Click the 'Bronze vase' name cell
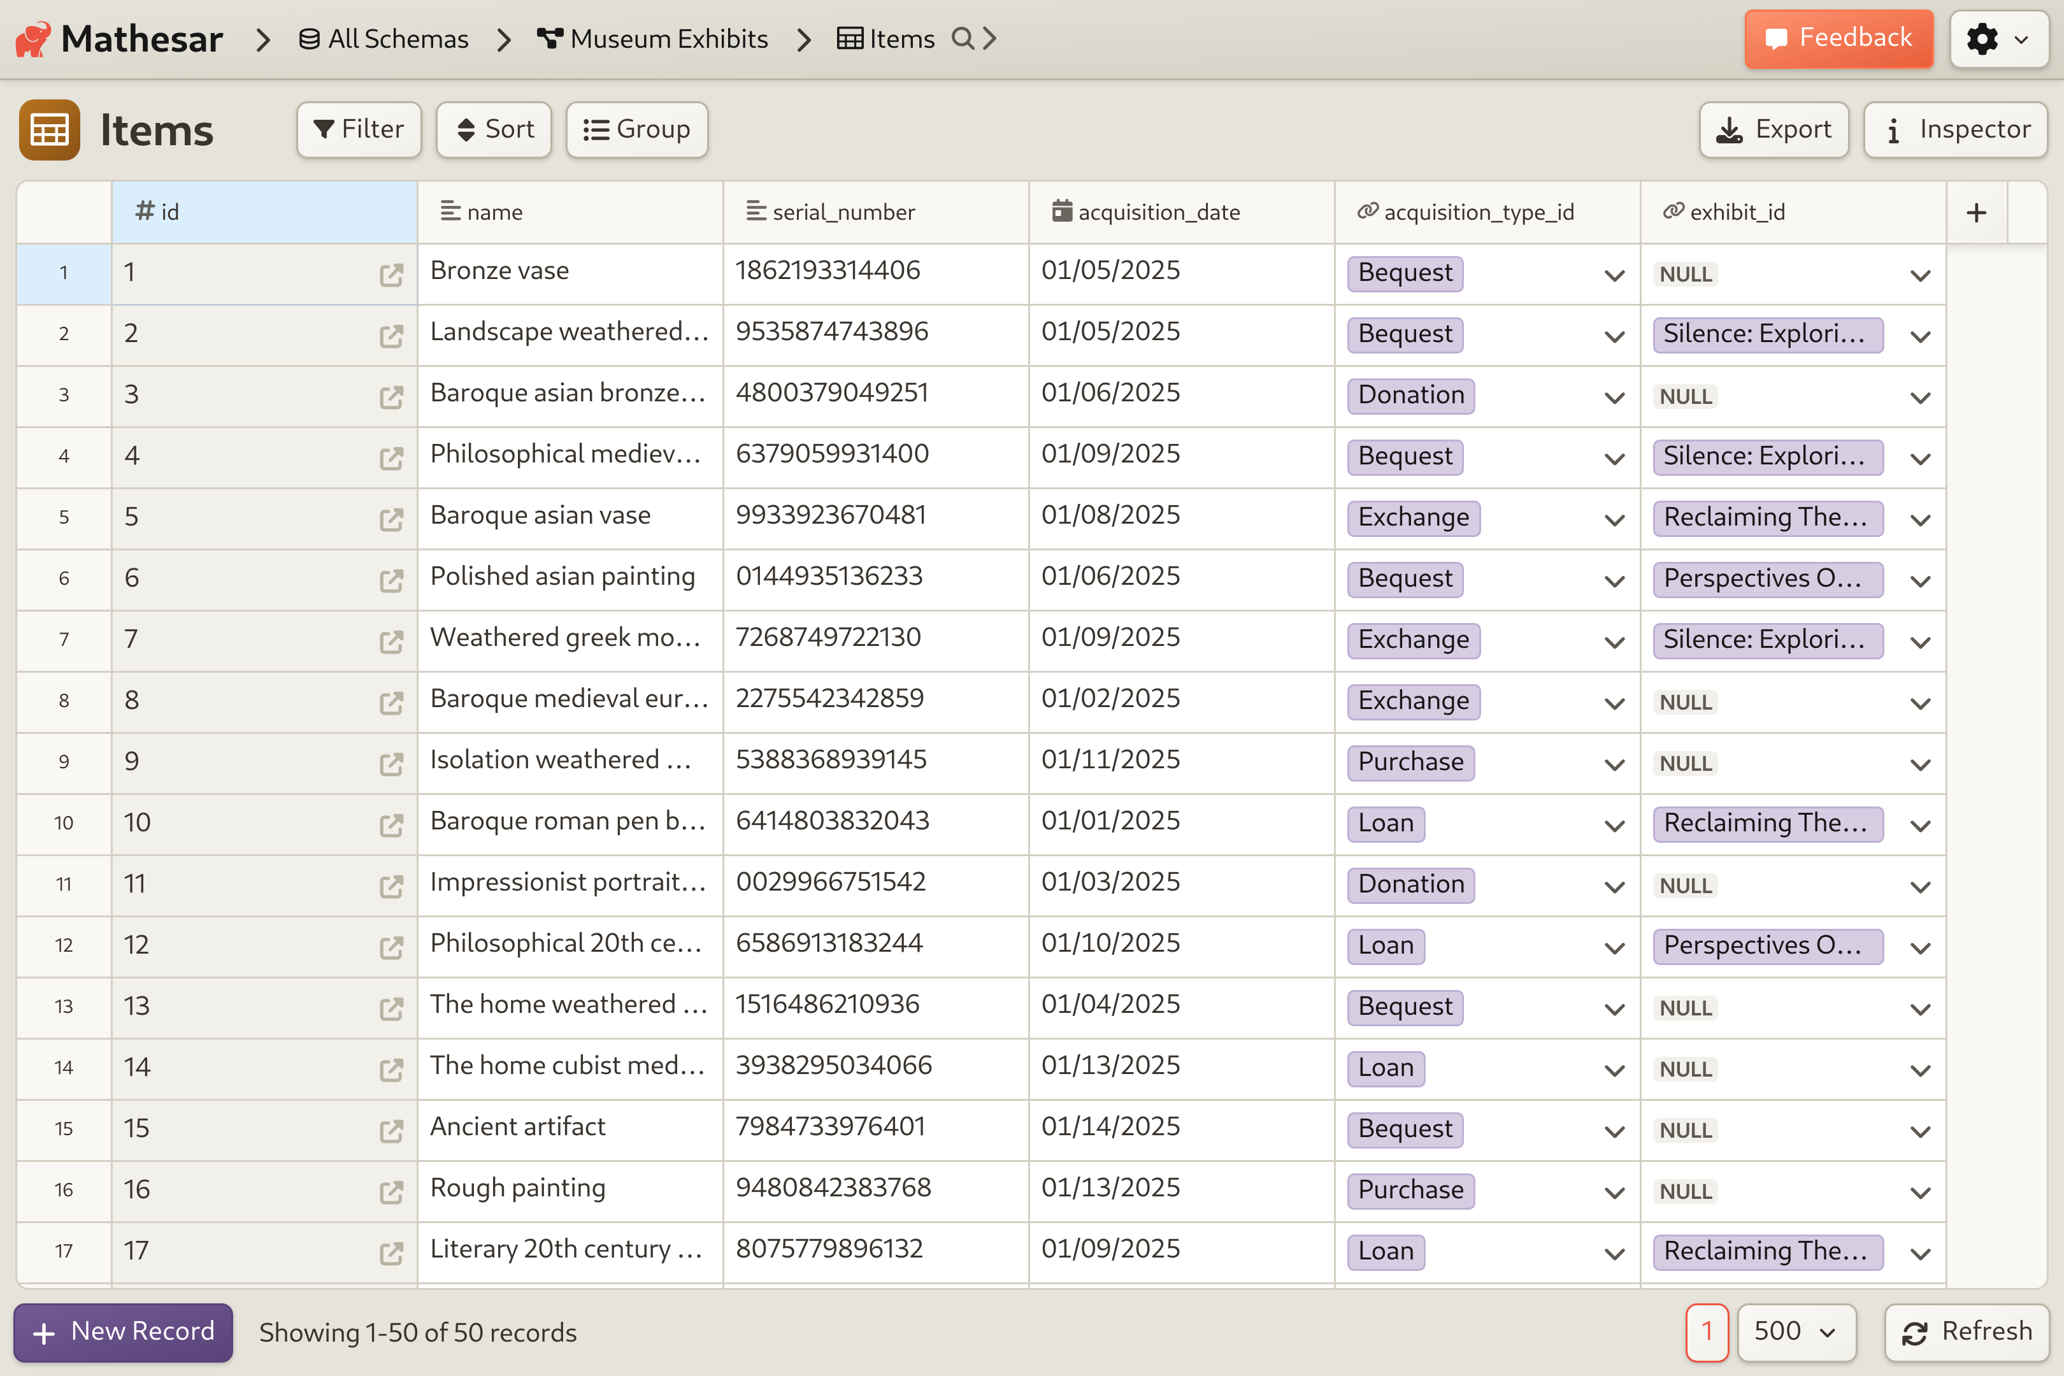Image resolution: width=2064 pixels, height=1376 pixels. (x=570, y=274)
